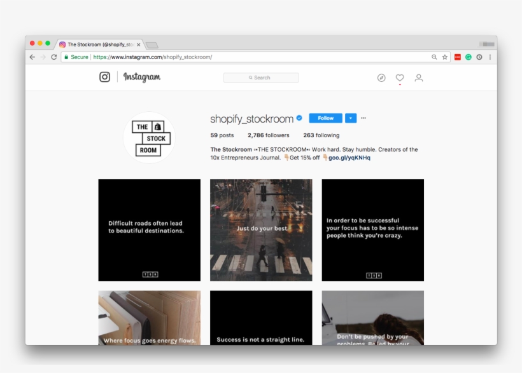Open the Explore compass icon
522x373 pixels.
pyautogui.click(x=381, y=78)
